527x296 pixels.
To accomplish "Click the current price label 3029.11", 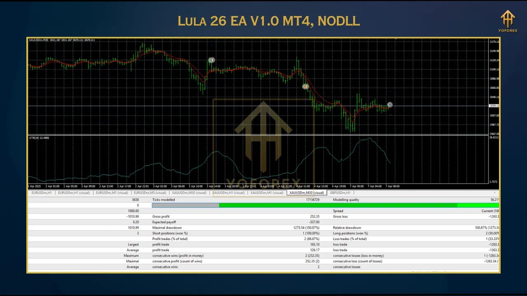I will 494,106.
